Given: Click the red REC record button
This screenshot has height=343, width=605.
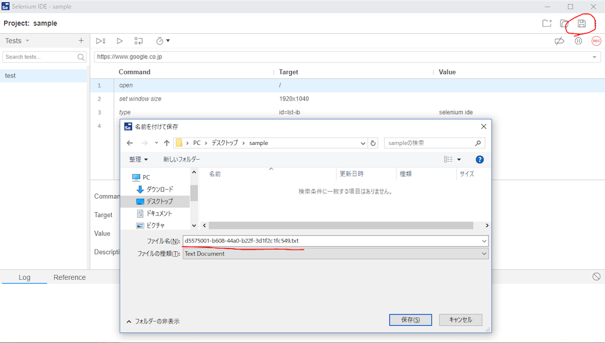Looking at the screenshot, I should (x=596, y=41).
